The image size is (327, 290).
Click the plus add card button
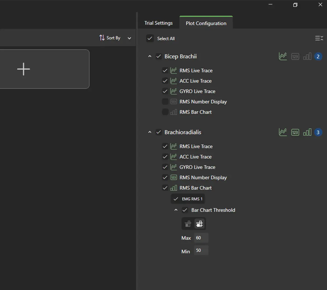click(24, 69)
